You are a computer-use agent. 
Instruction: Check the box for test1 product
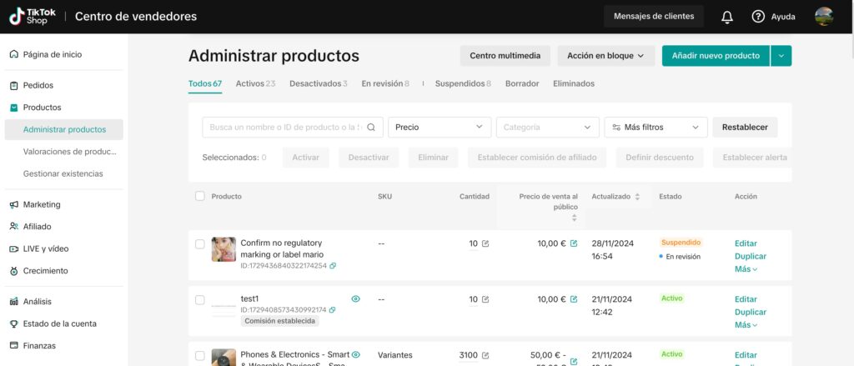point(199,299)
